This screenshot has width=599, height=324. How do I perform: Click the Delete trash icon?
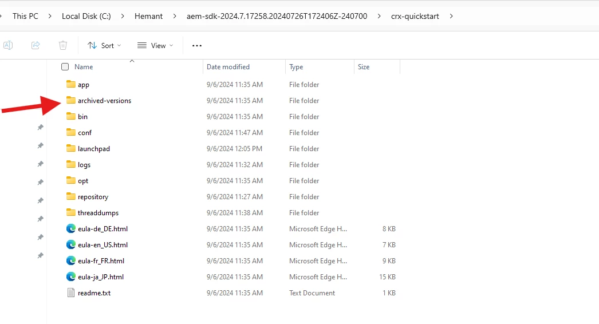pos(63,45)
